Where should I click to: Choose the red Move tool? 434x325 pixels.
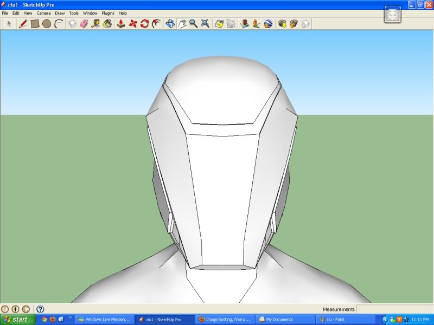[133, 24]
